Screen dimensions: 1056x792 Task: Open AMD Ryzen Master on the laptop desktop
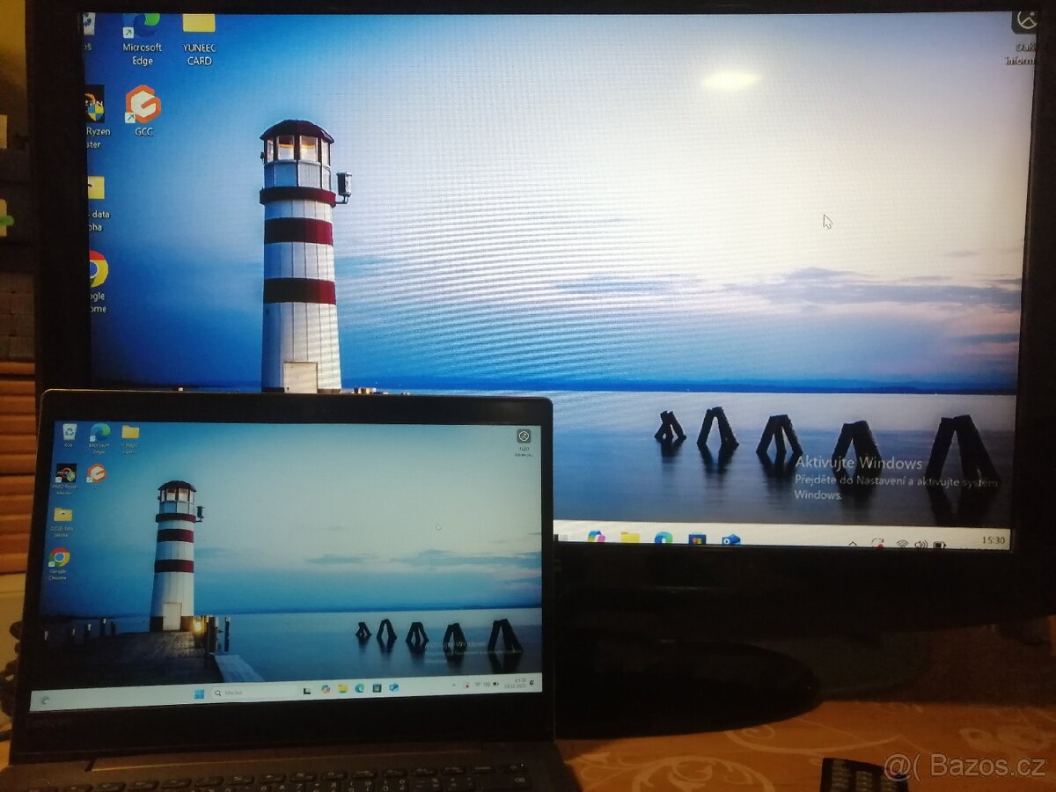click(x=66, y=474)
